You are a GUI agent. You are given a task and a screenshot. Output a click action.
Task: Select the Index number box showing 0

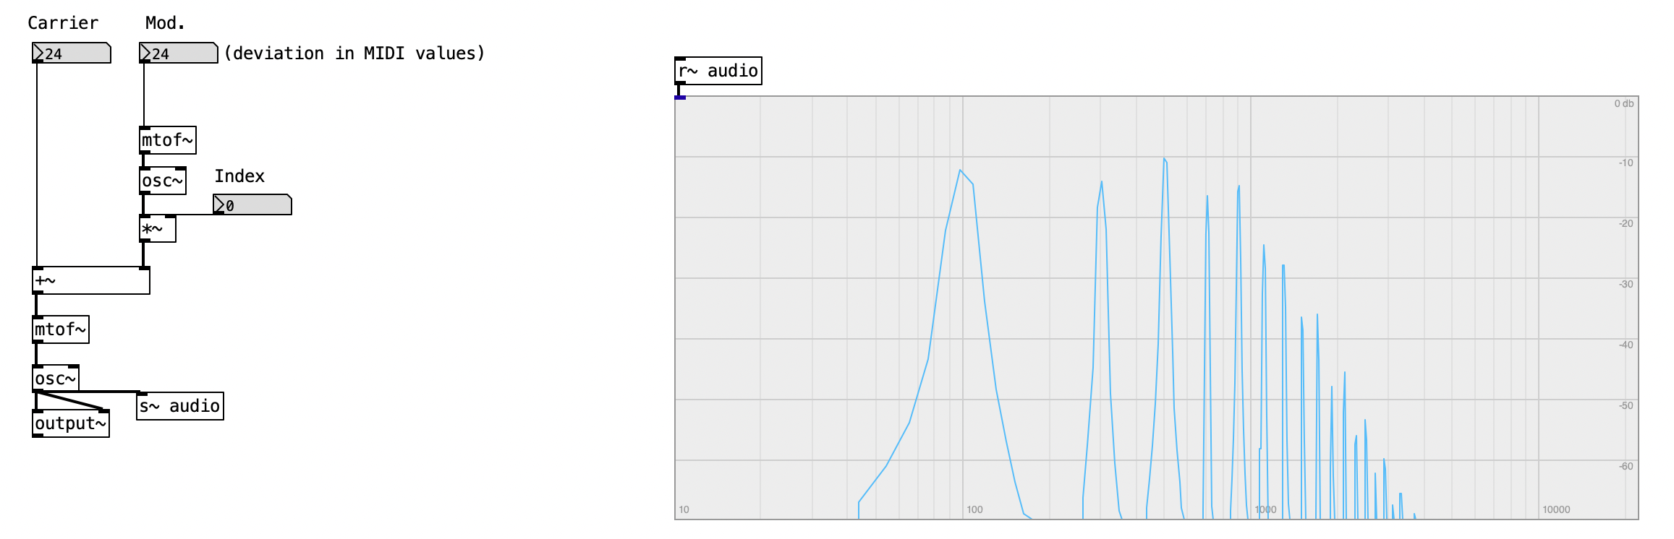(252, 204)
